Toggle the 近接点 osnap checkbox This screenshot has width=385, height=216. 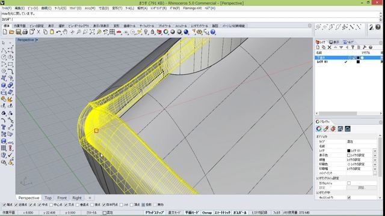click(x=16, y=205)
